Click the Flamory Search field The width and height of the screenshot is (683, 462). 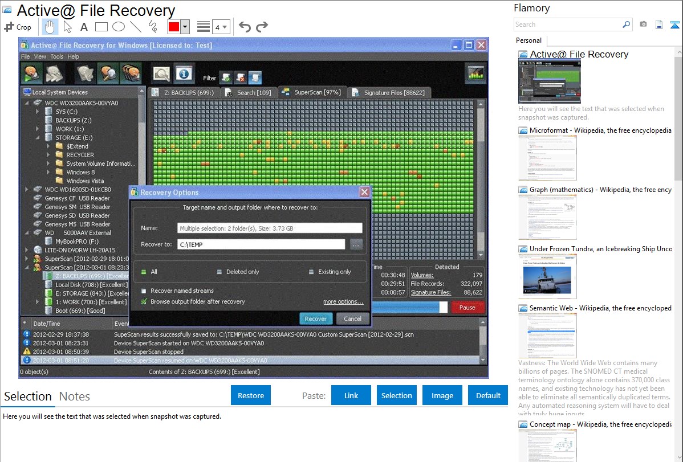click(x=568, y=24)
